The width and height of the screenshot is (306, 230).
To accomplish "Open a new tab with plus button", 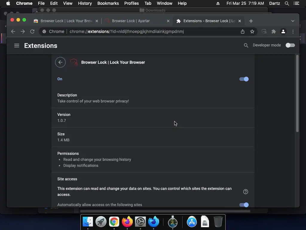I will click(x=251, y=21).
